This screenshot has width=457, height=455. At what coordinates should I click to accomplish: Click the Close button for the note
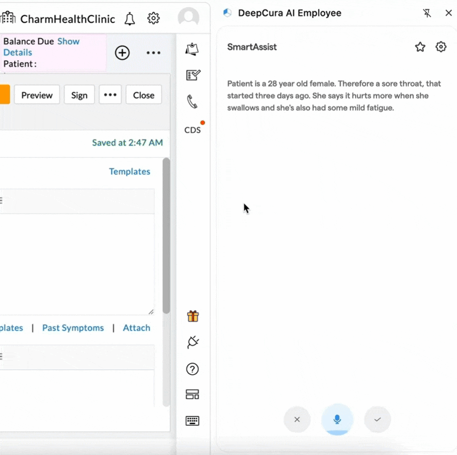(x=144, y=95)
